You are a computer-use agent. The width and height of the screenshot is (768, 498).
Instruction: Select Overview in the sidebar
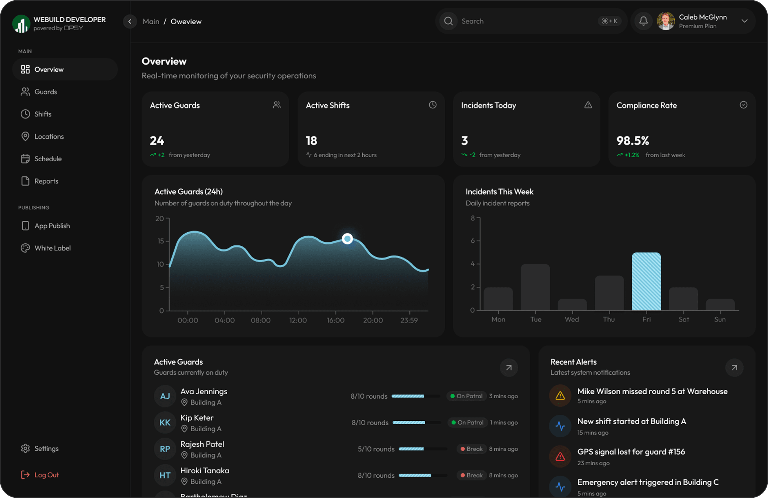pos(65,69)
